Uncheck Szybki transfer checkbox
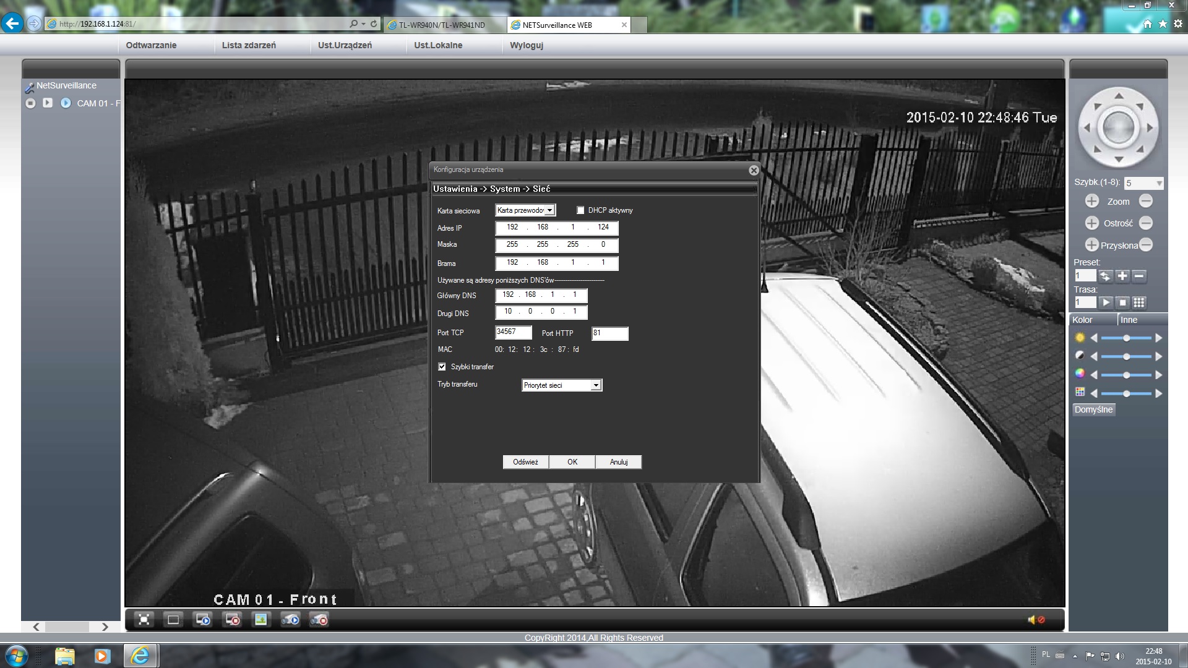 (x=442, y=367)
